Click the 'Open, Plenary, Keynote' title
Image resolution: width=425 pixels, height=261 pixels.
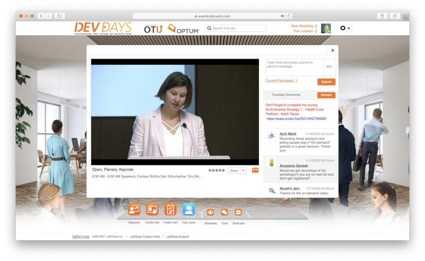tap(113, 170)
